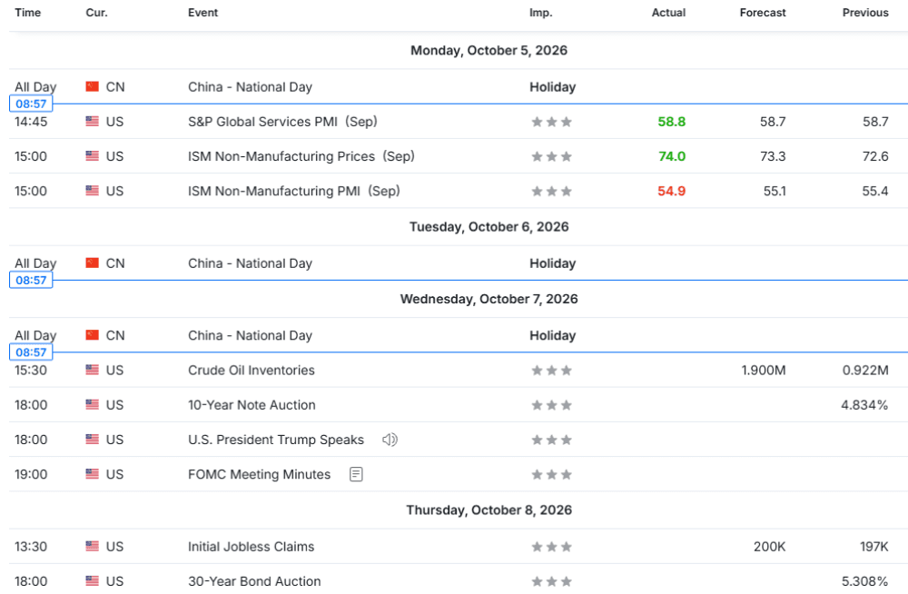Image resolution: width=908 pixels, height=594 pixels.
Task: Click the US flag for Crude Oil Inventories
Action: [x=92, y=370]
